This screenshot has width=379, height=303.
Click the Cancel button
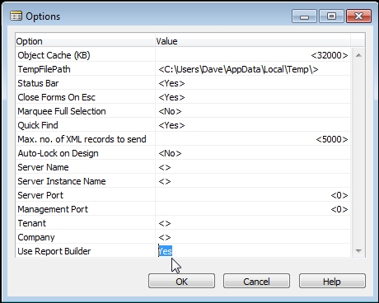click(256, 281)
